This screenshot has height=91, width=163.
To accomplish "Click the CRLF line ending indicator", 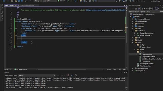I will click(125, 69).
